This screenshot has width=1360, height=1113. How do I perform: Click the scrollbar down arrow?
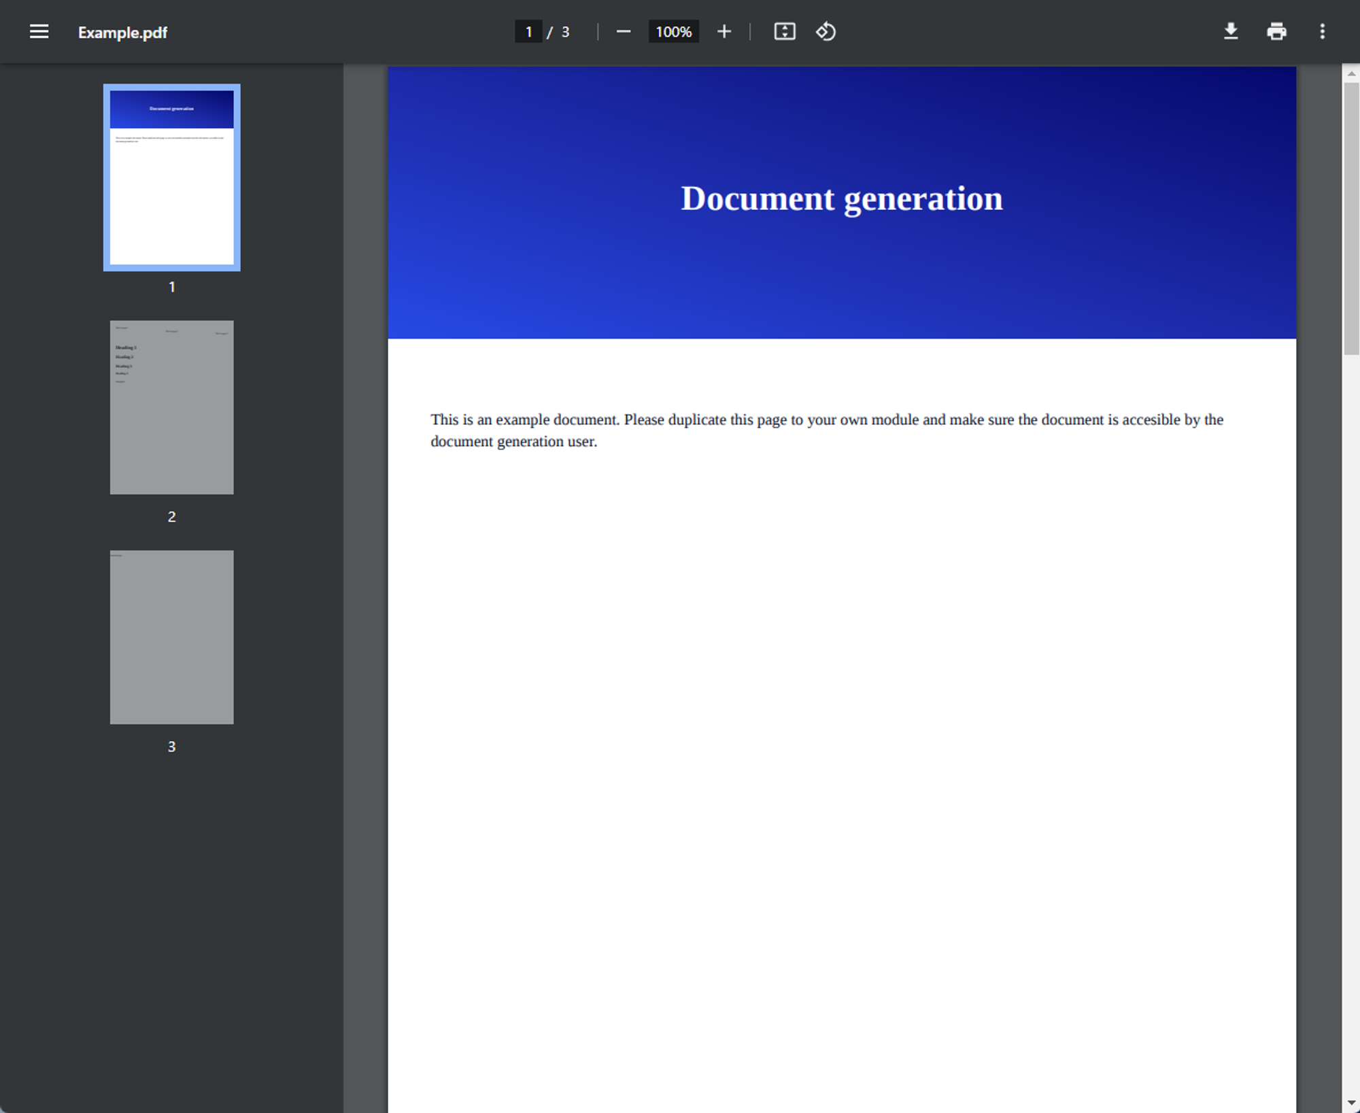click(x=1350, y=1102)
